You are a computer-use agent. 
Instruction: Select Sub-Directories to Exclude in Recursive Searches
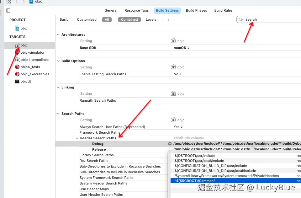coord(120,166)
